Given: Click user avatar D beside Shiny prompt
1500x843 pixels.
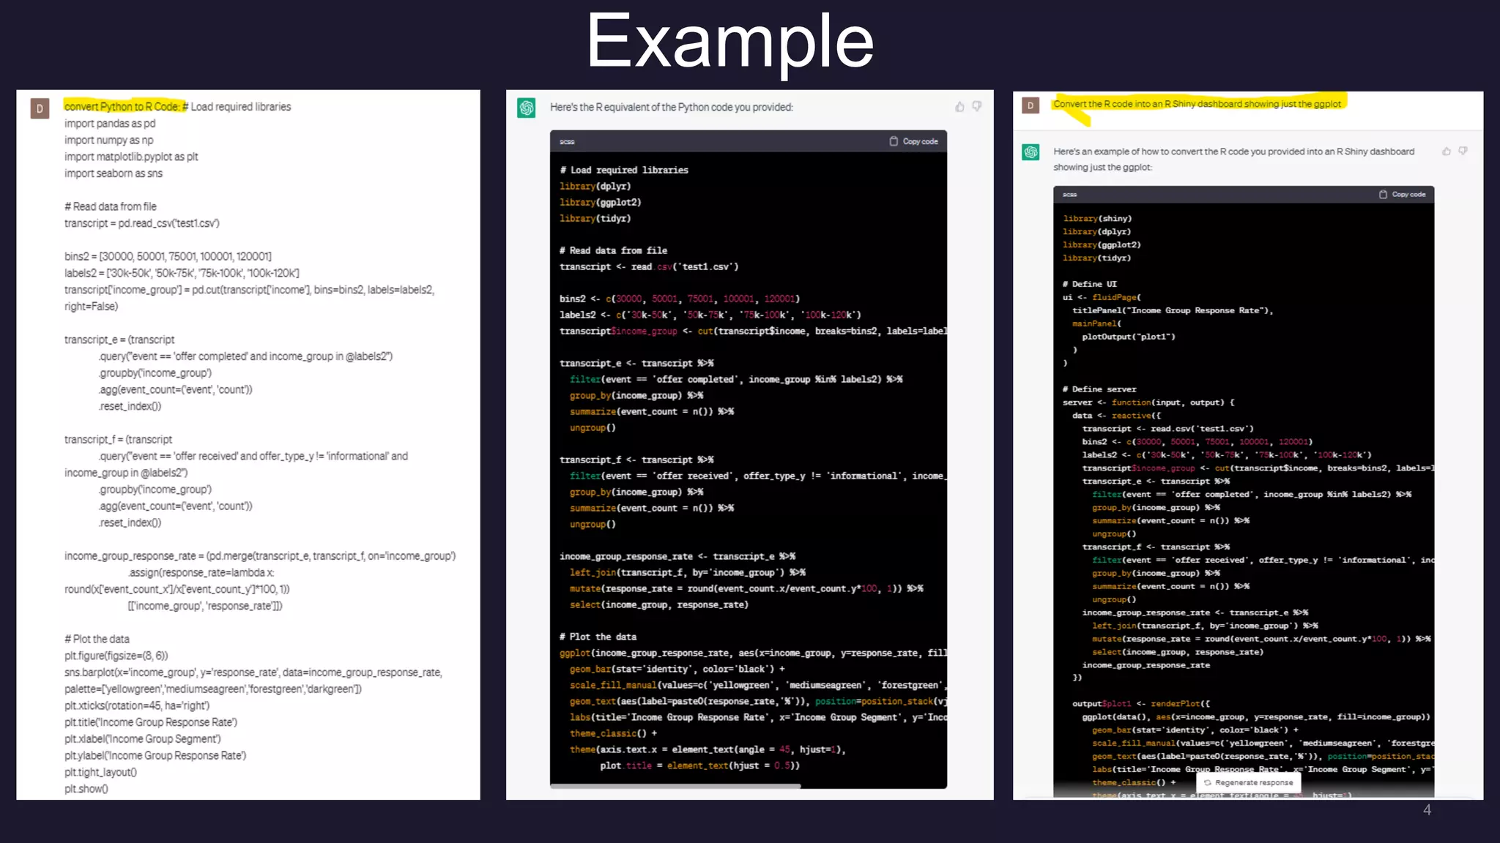Looking at the screenshot, I should [1031, 105].
